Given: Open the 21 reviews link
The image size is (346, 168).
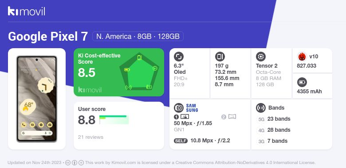Looking at the screenshot, I should pos(90,137).
